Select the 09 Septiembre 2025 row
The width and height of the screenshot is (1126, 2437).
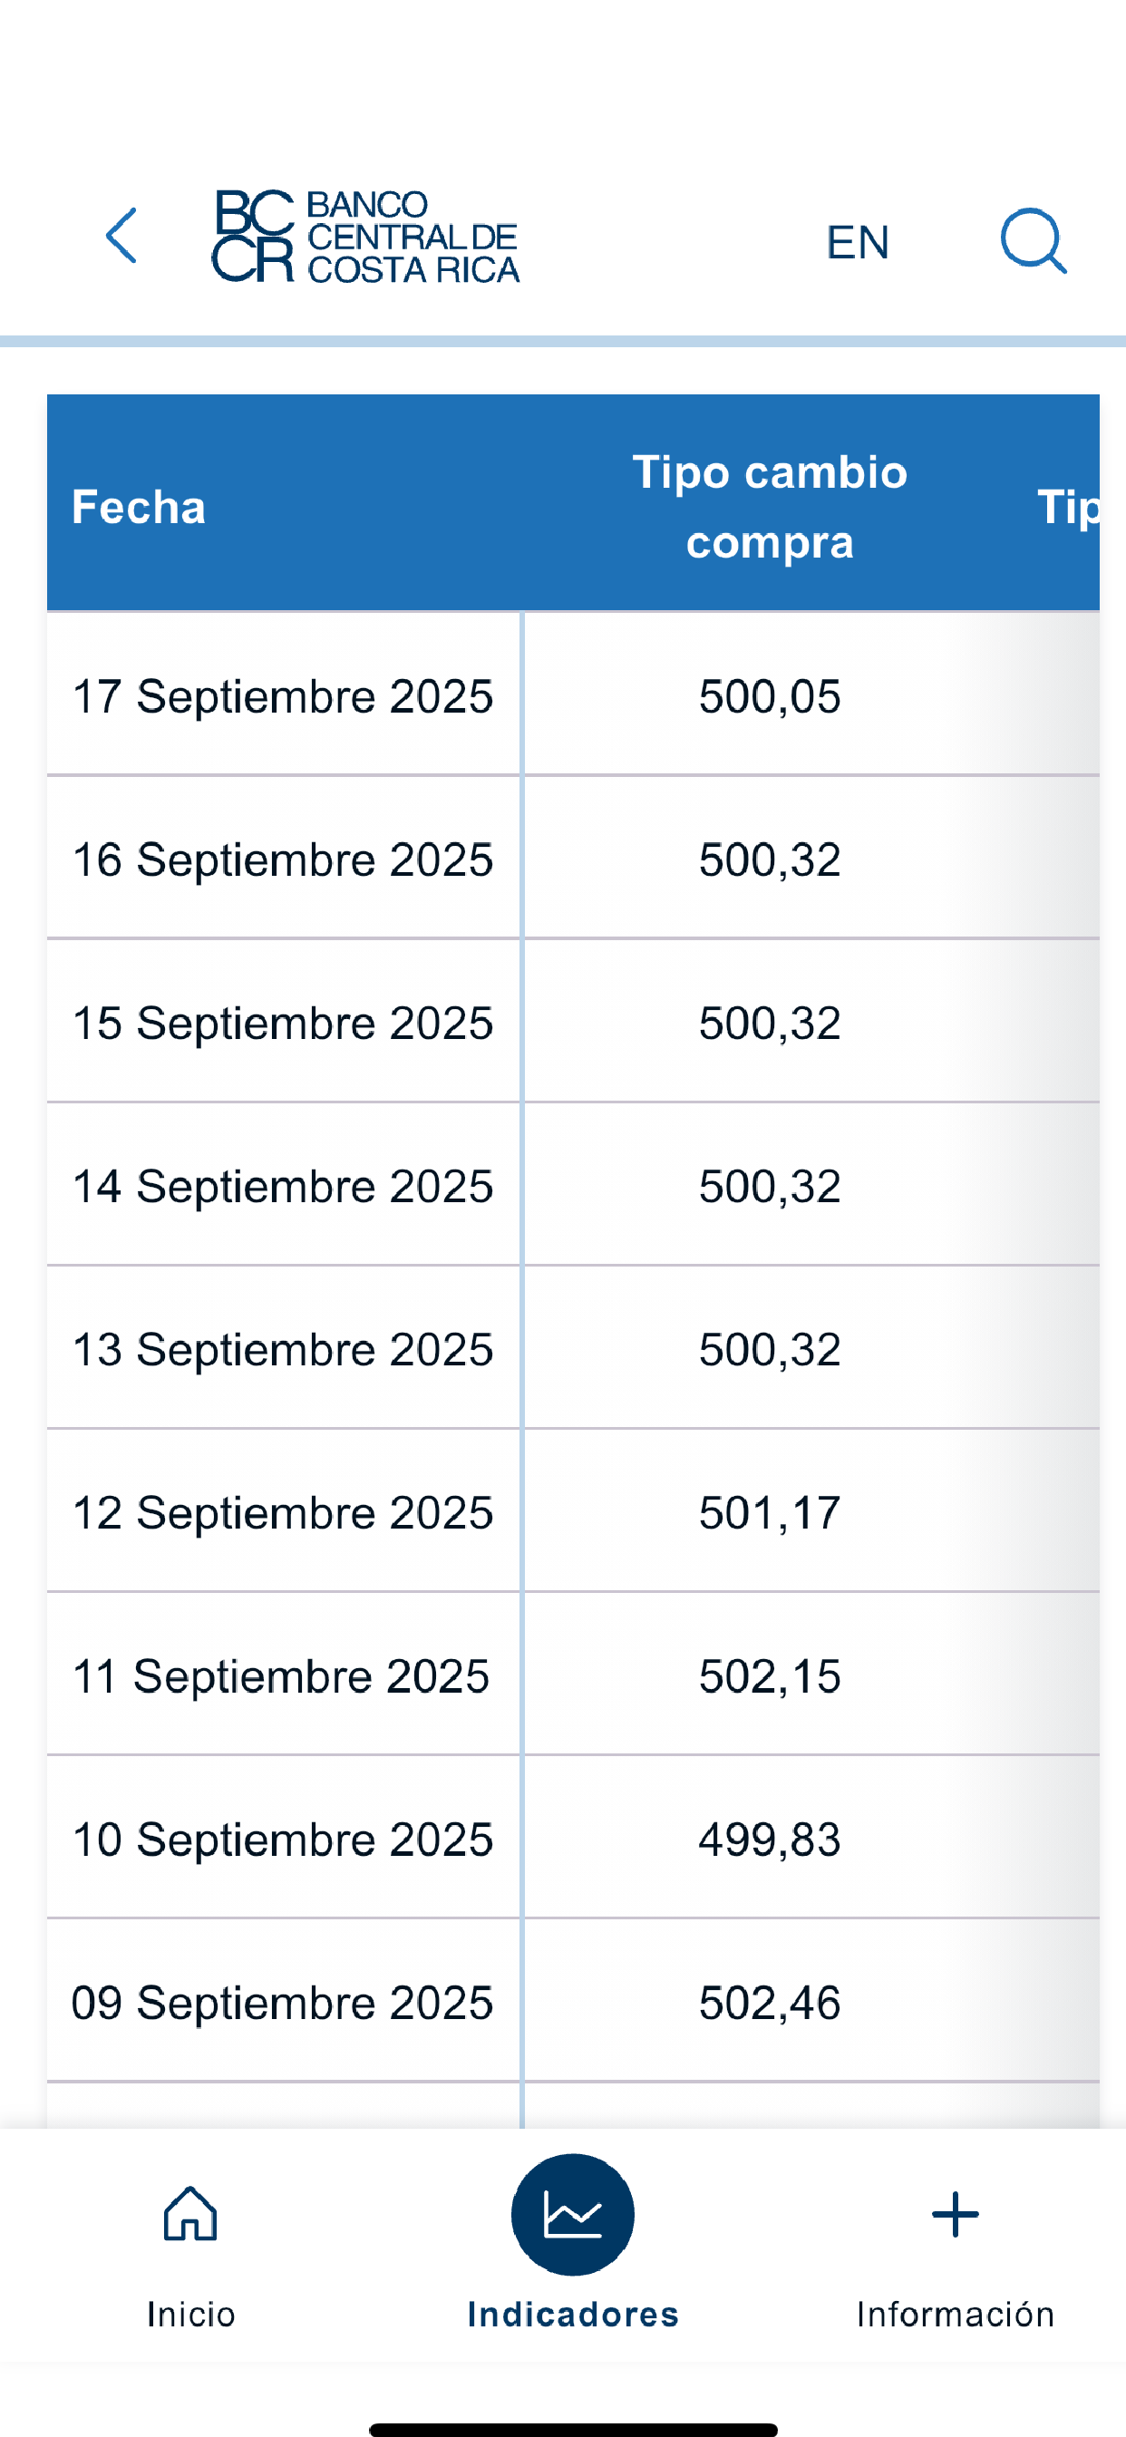click(x=573, y=2002)
